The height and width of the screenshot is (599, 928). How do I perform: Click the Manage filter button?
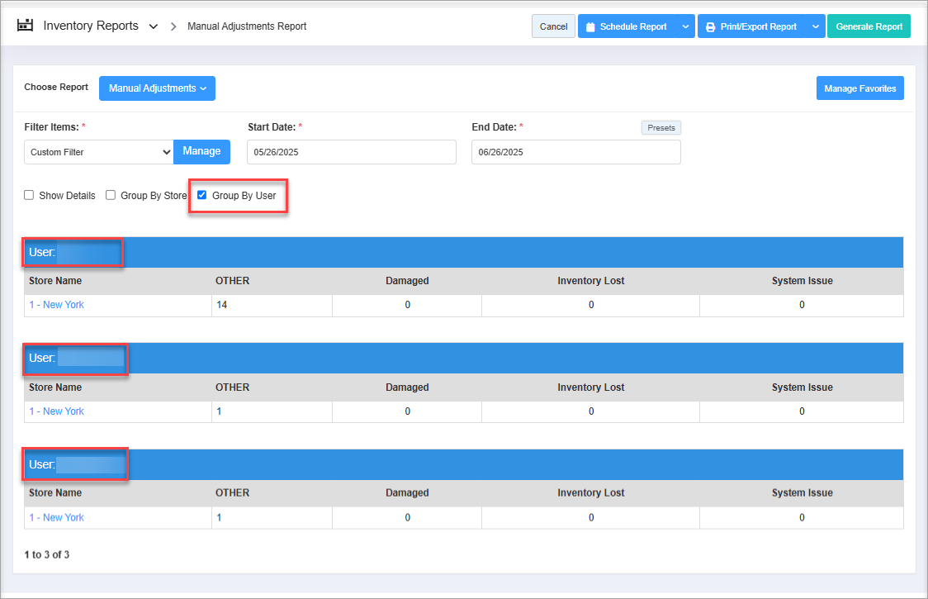(201, 152)
